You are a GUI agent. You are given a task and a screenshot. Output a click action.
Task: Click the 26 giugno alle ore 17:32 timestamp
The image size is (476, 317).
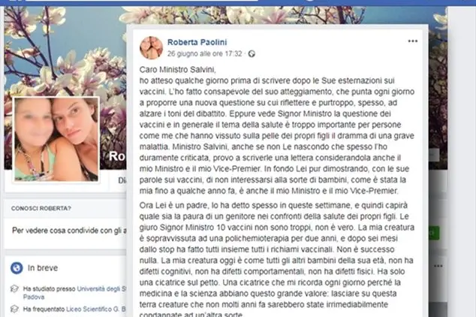click(x=205, y=54)
